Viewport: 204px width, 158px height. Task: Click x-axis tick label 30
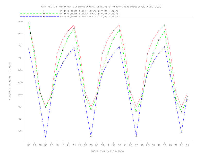pyautogui.click(x=85, y=145)
